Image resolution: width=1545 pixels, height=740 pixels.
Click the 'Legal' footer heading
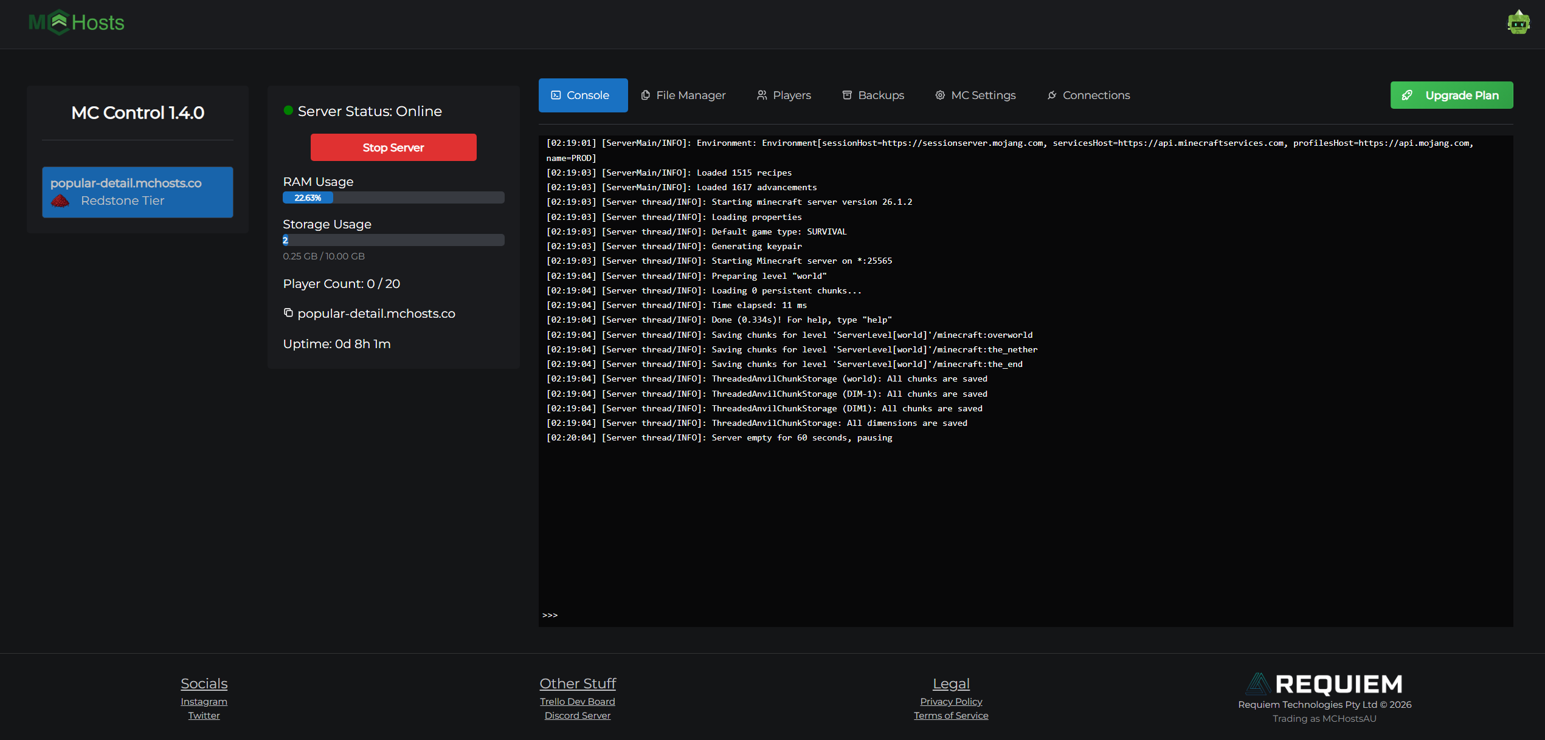point(951,683)
